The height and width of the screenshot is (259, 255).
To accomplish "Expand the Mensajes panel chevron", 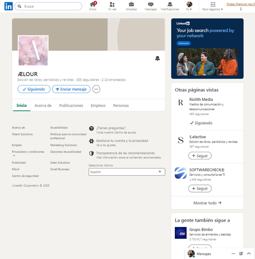I will point(249,253).
